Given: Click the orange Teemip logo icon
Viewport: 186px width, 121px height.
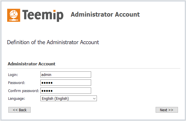Looking at the screenshot, I should [14, 15].
